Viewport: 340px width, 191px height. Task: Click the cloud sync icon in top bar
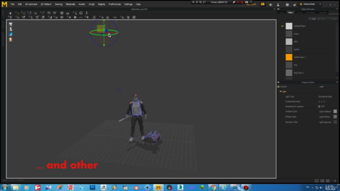(x=262, y=4)
